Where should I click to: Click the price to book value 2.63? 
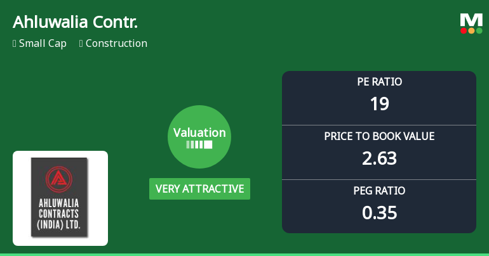tap(379, 158)
